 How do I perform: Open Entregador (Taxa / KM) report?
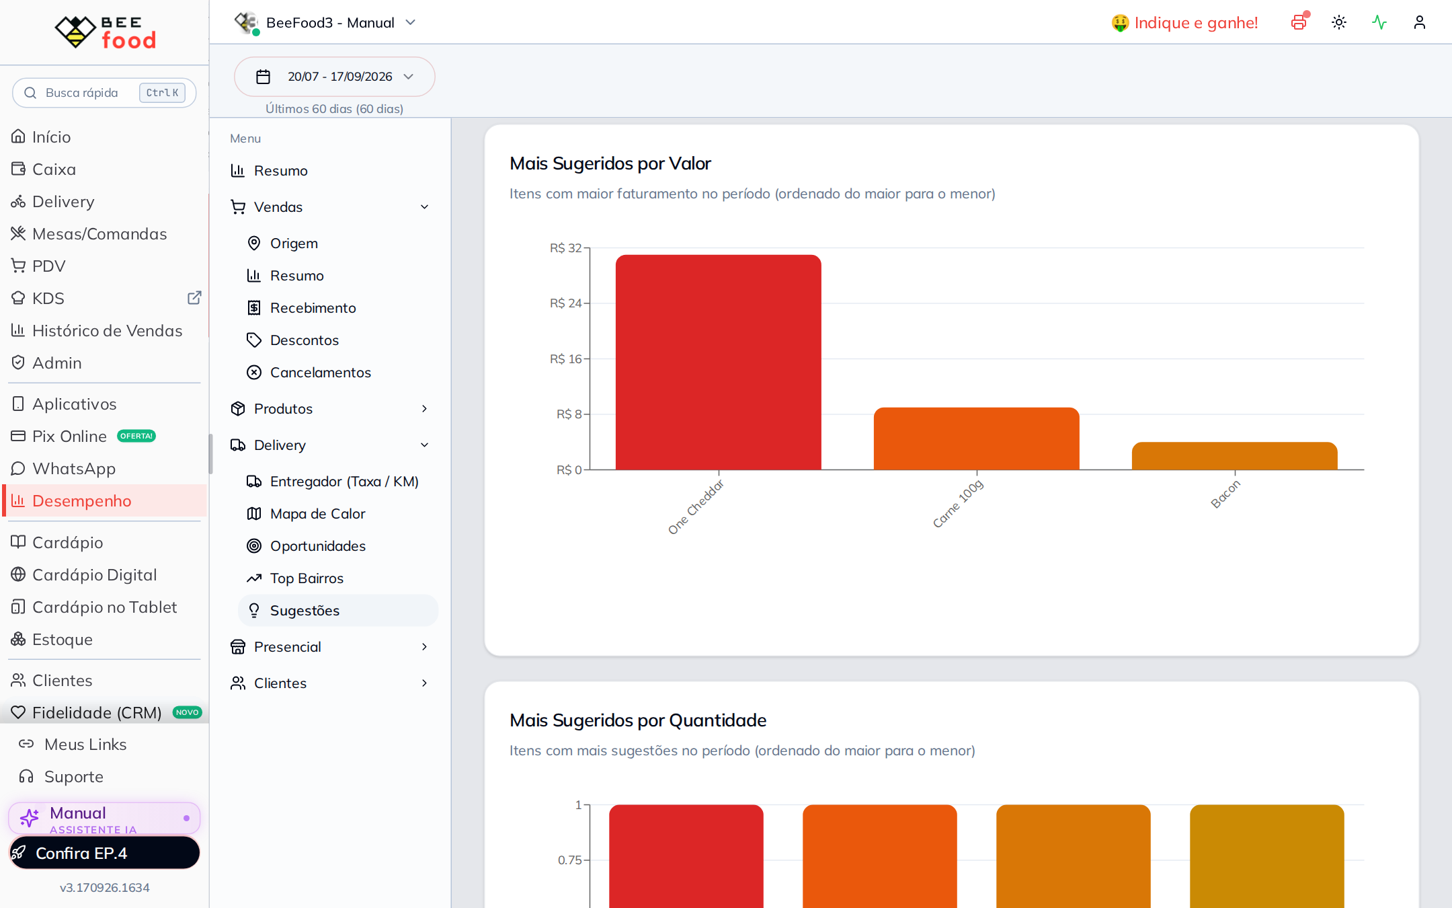pyautogui.click(x=338, y=481)
